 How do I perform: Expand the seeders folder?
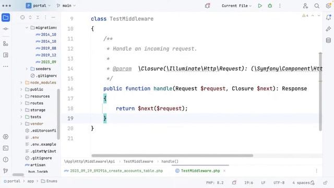click(x=27, y=69)
